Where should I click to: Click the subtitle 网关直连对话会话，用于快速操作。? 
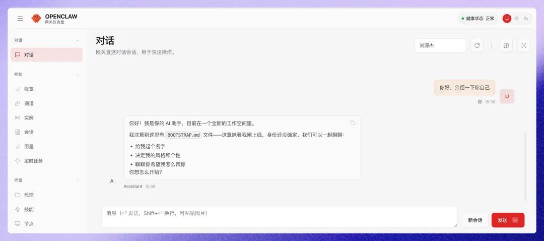136,52
